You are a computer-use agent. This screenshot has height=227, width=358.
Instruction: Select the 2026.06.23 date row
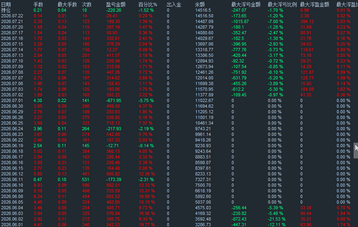pos(12,134)
